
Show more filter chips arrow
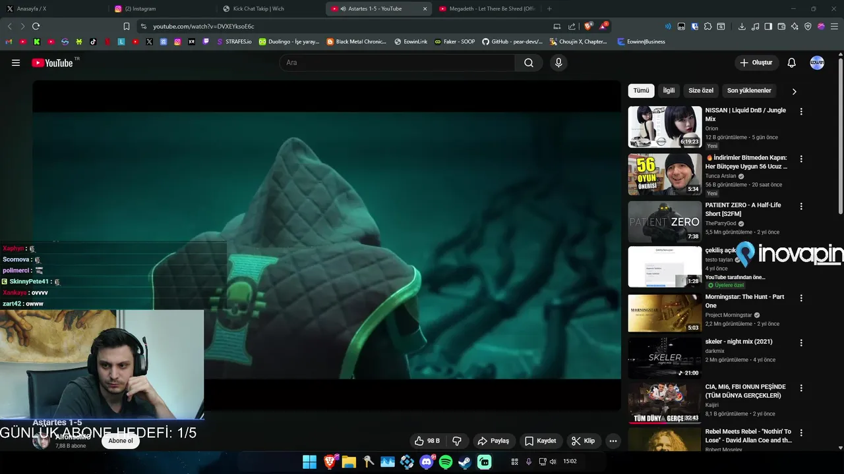point(794,92)
